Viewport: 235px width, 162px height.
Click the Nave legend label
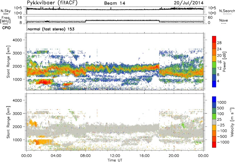pos(224,20)
